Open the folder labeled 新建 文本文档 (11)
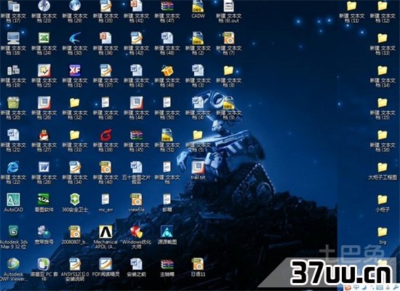The image size is (400, 291). coord(351,6)
